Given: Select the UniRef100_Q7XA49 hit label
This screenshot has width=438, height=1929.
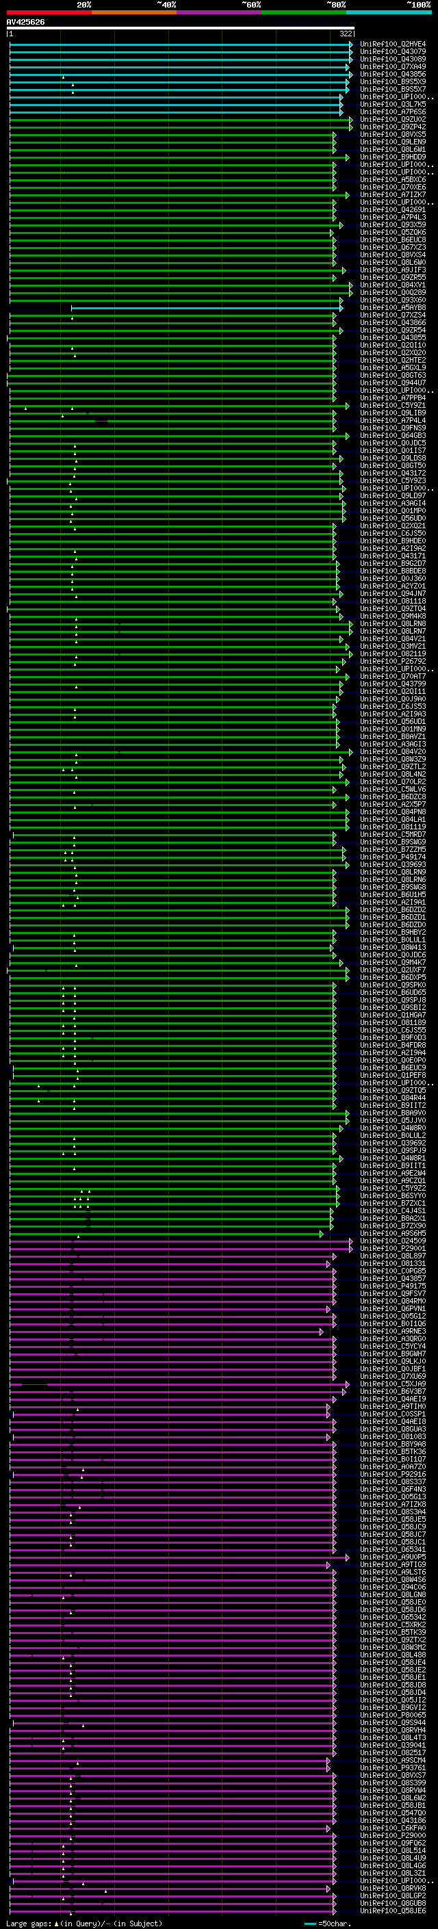Looking at the screenshot, I should [x=392, y=66].
